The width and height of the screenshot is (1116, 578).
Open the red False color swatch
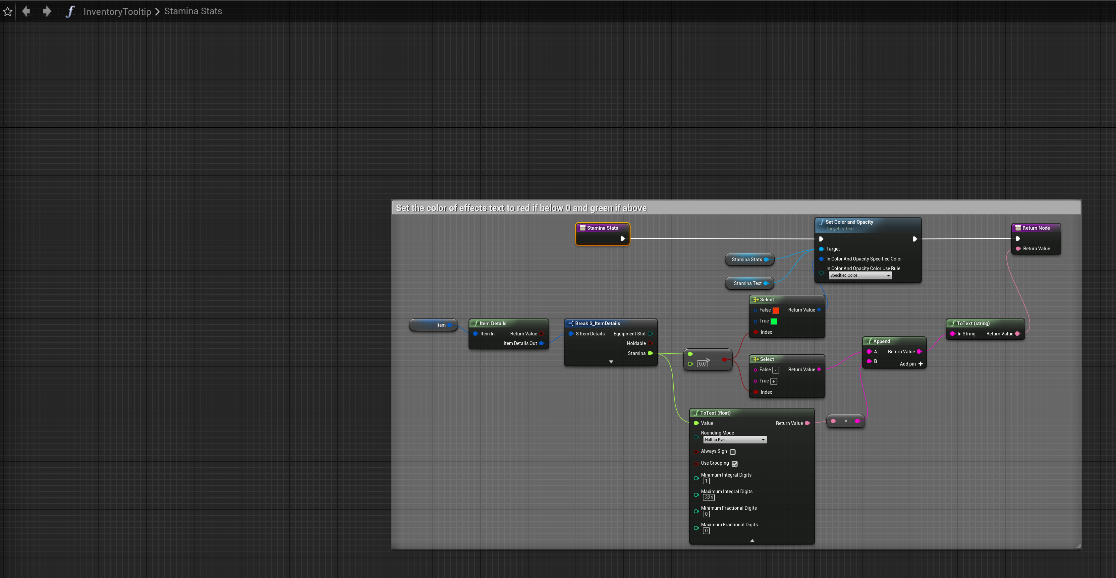(x=776, y=310)
